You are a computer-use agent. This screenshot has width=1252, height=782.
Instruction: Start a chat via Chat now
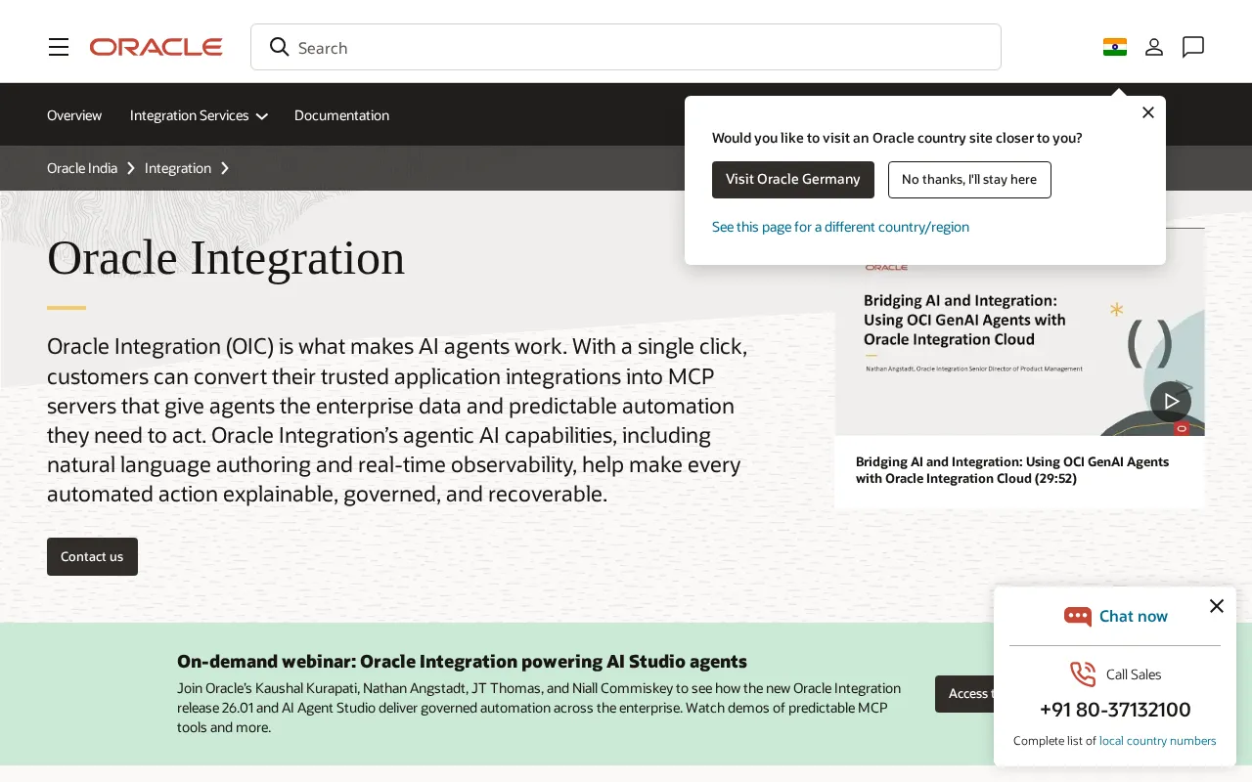point(1134,616)
